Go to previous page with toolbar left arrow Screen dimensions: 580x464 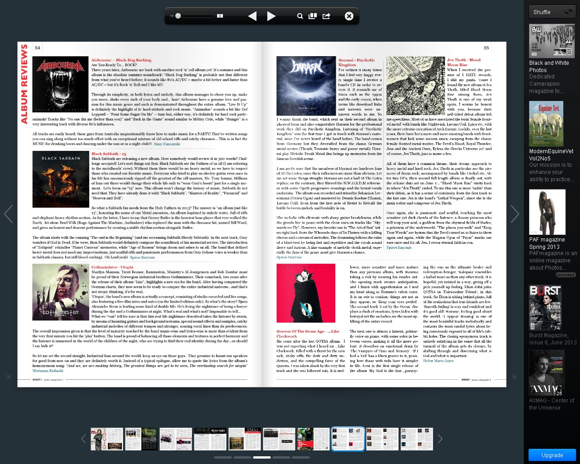252,16
